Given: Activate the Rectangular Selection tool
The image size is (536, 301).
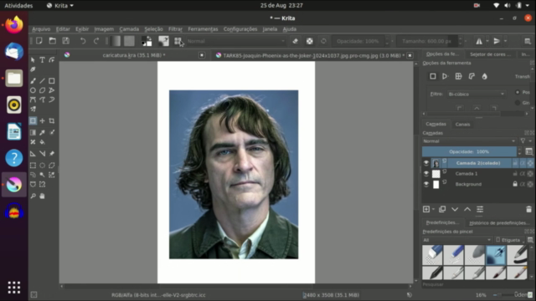Looking at the screenshot, I should click(x=33, y=166).
